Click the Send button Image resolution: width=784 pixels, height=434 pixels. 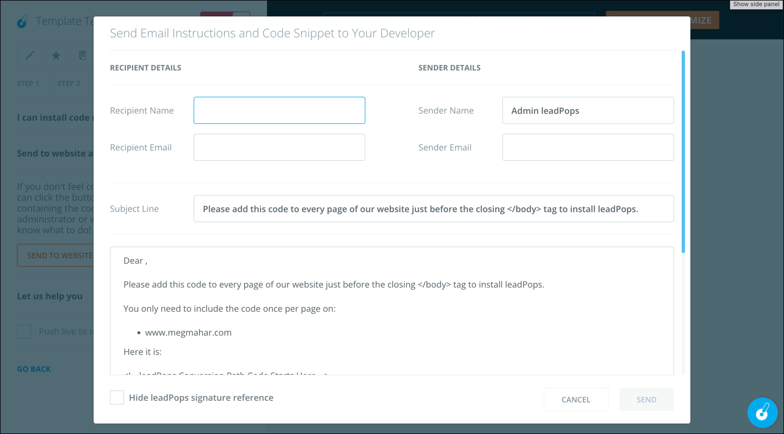[x=646, y=399]
